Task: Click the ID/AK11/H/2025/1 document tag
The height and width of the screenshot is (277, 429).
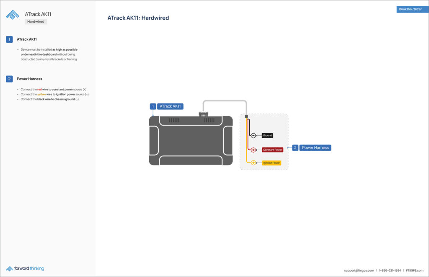Action: (412, 9)
